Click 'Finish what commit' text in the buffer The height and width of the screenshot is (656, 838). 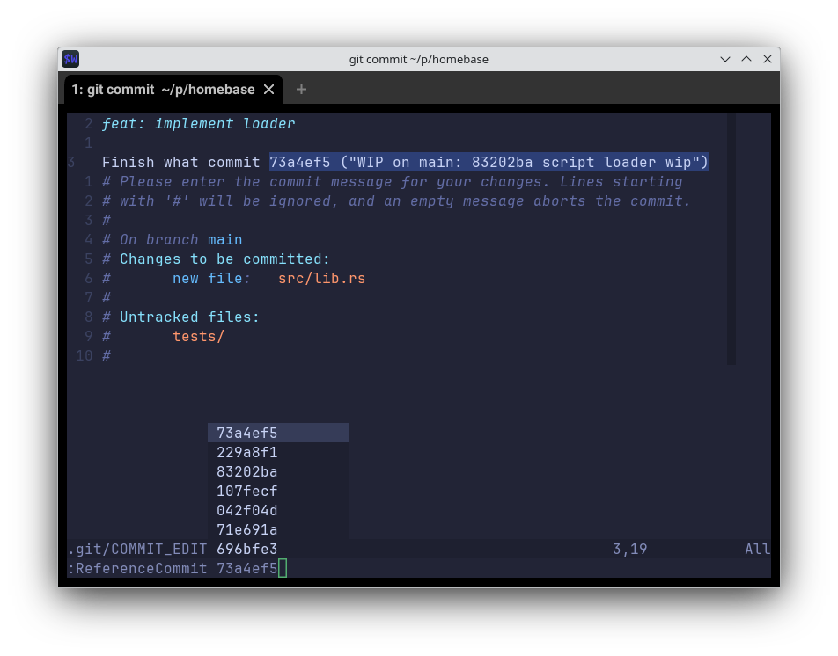pyautogui.click(x=180, y=163)
